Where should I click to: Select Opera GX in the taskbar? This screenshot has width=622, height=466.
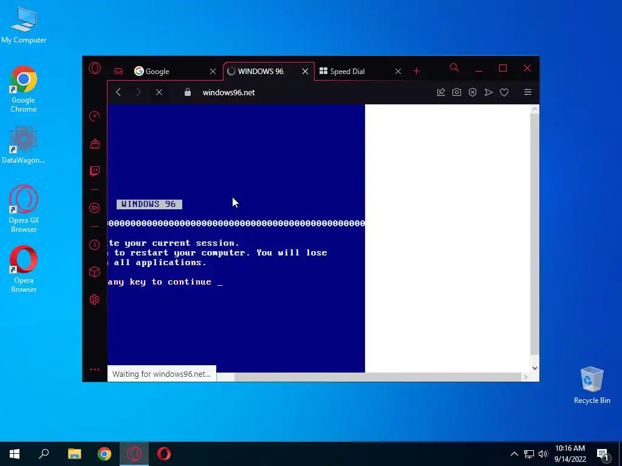(134, 454)
